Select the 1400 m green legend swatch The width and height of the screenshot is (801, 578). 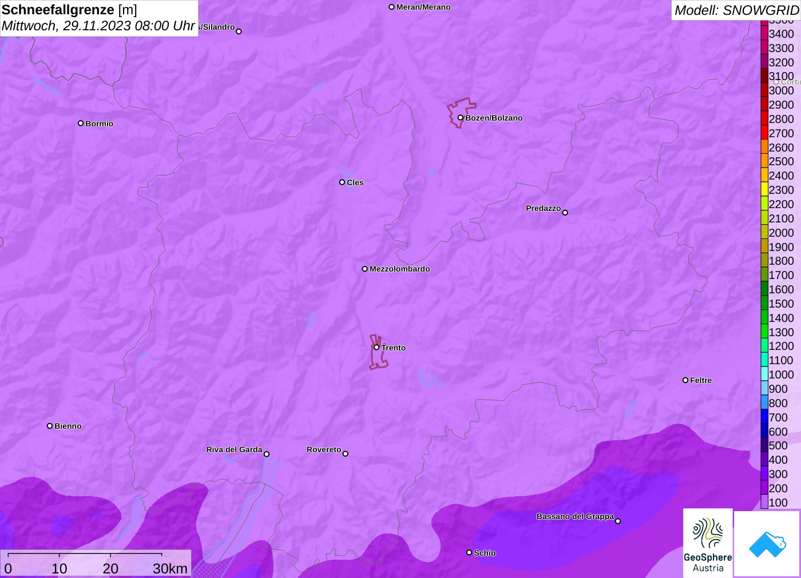tap(764, 317)
